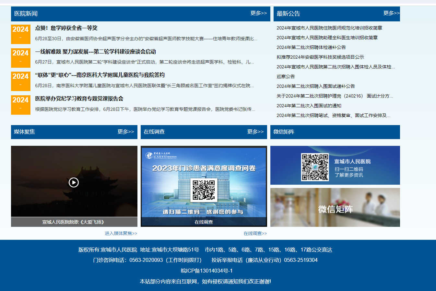This screenshot has width=436, height=291.
Task: Click the 在线调查 section title
Action: pyautogui.click(x=154, y=132)
